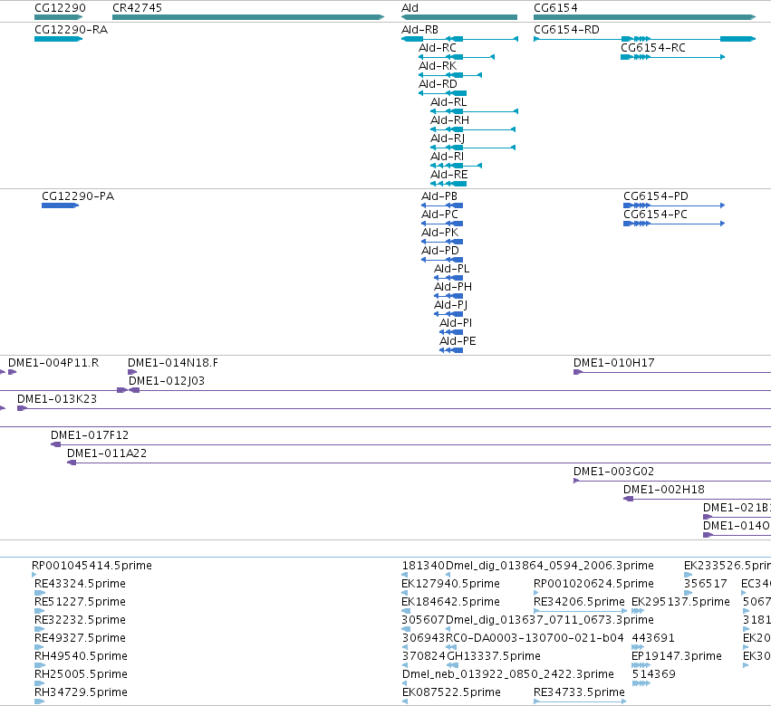The image size is (771, 706).
Task: Open the Ald-RC transcript label
Action: pos(438,48)
